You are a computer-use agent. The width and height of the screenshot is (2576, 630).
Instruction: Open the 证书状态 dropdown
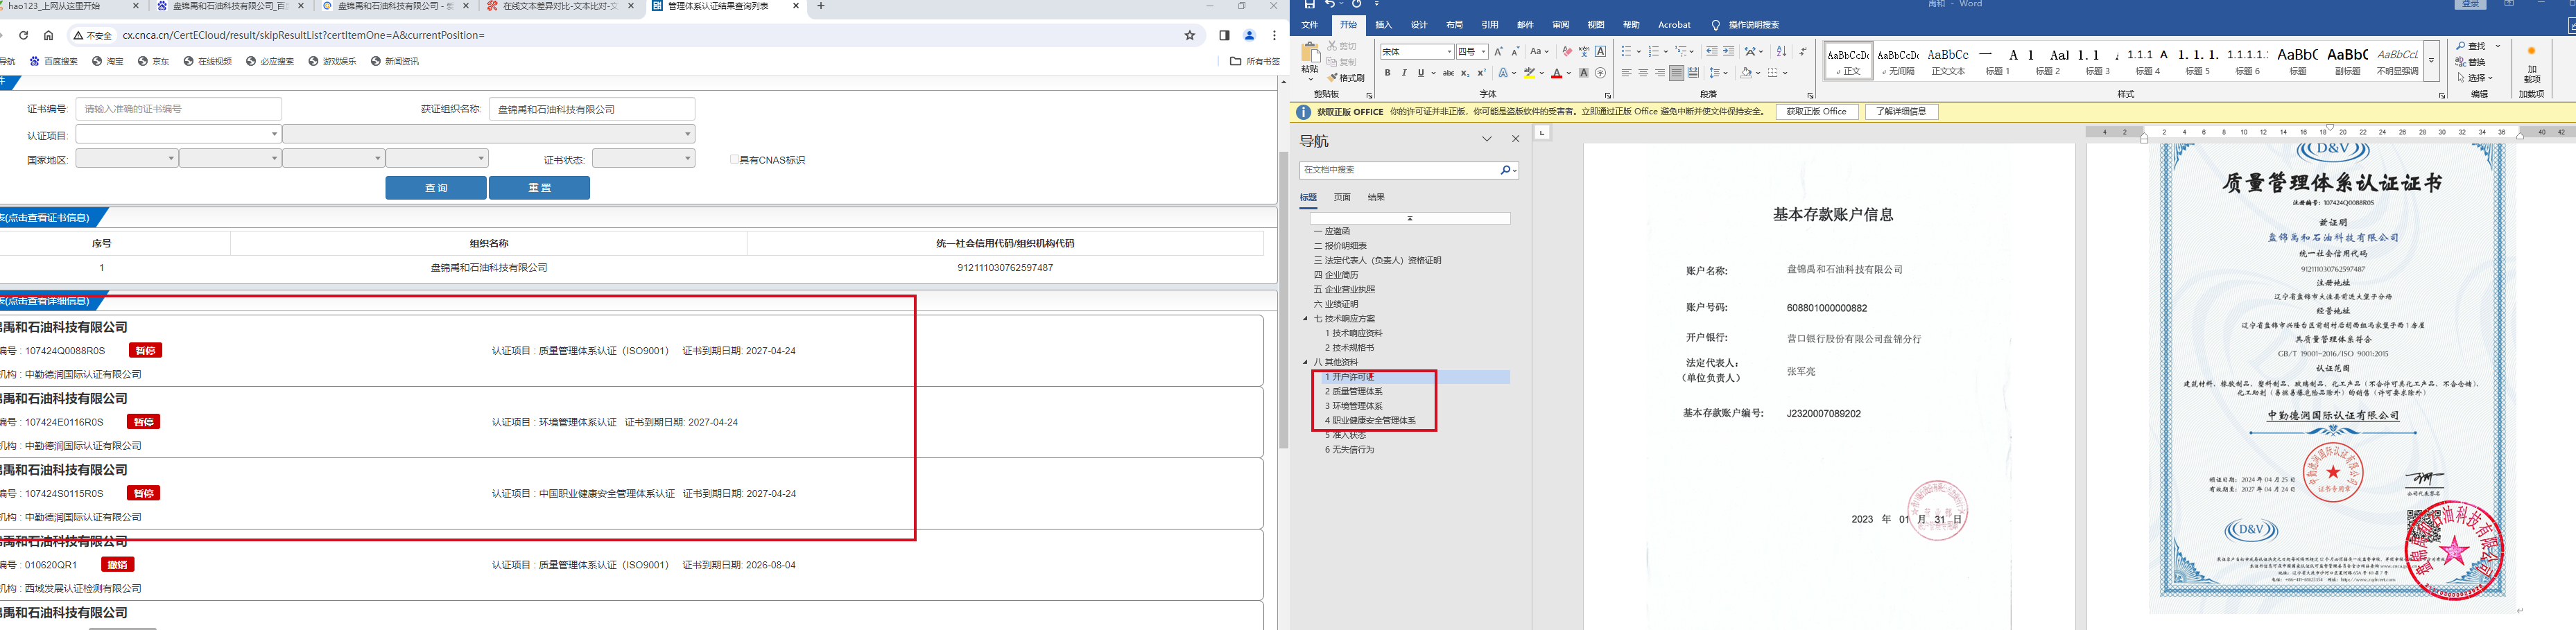point(643,159)
